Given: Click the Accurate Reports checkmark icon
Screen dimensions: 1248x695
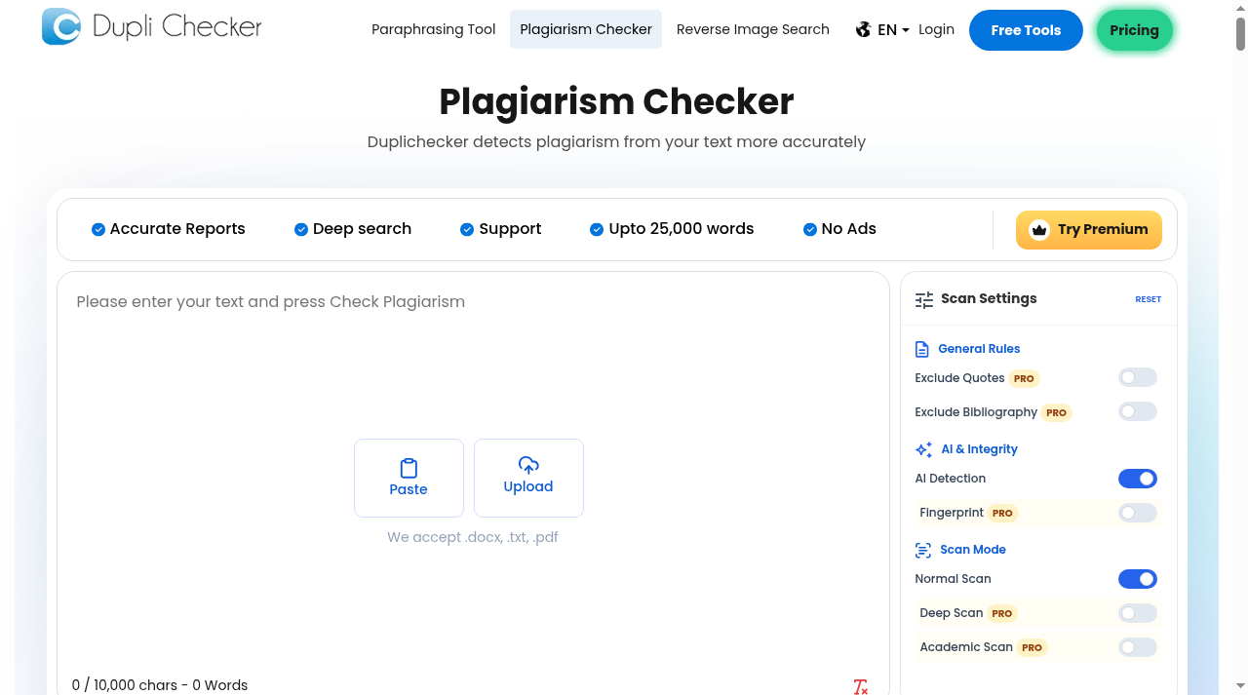Looking at the screenshot, I should [98, 230].
